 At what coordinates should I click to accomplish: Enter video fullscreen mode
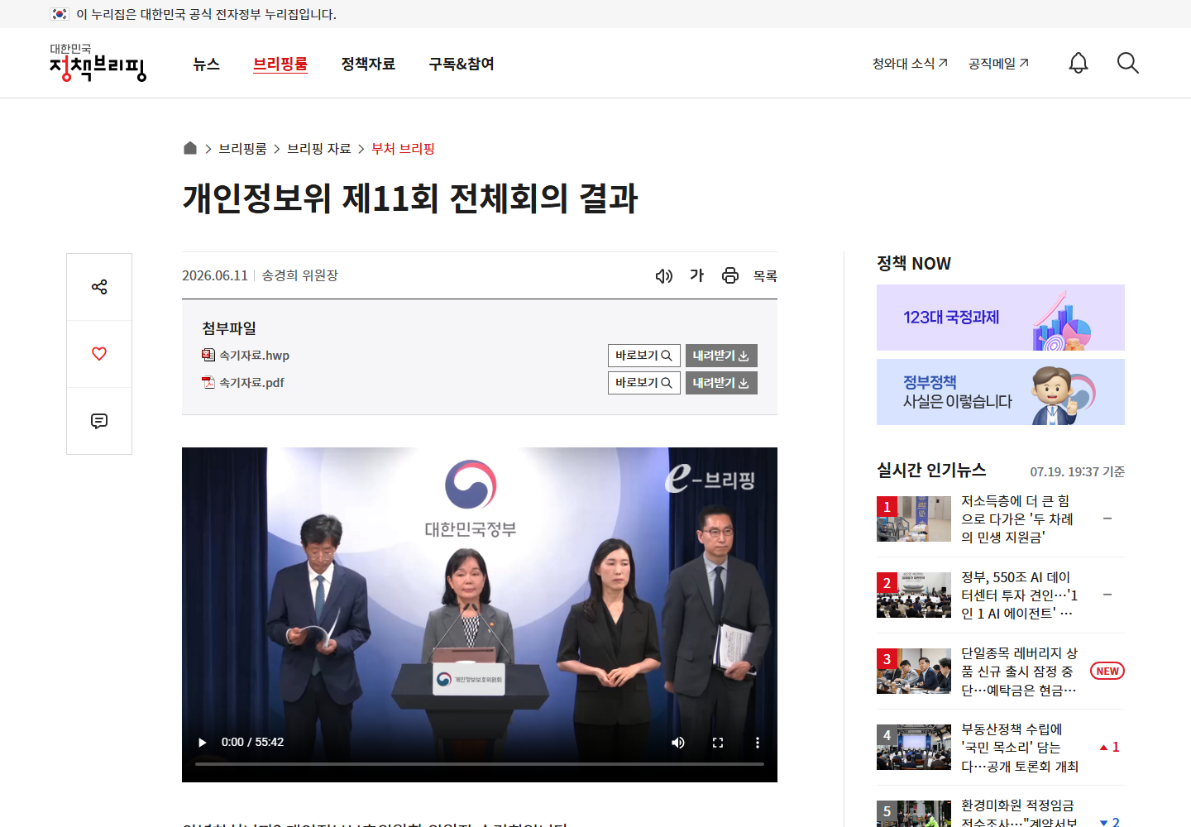coord(718,742)
